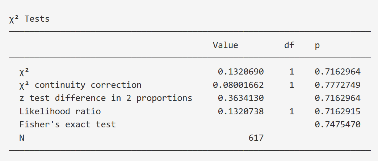Select the df value in the continuity correction row

pyautogui.click(x=291, y=85)
